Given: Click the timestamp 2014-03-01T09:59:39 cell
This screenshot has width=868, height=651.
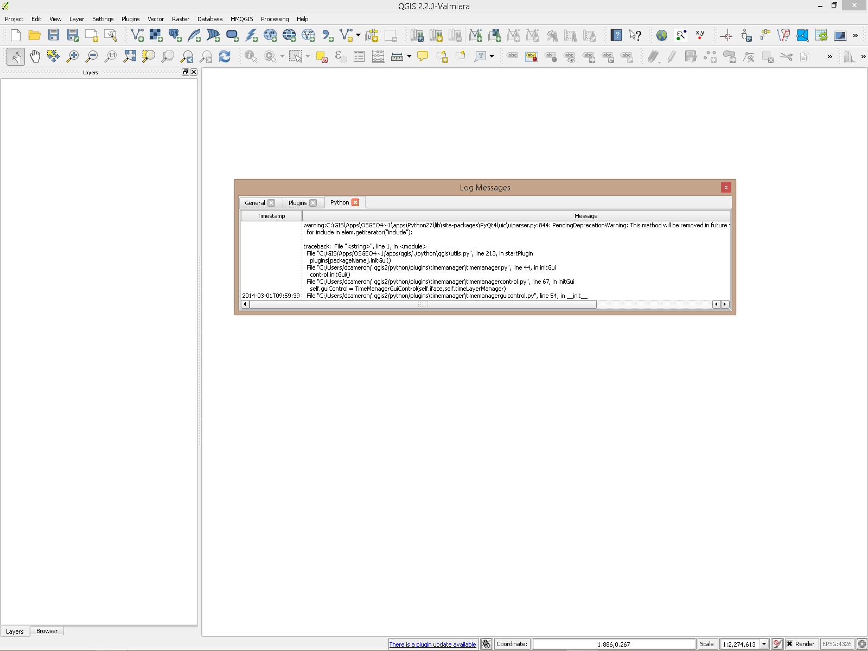Looking at the screenshot, I should pyautogui.click(x=271, y=296).
